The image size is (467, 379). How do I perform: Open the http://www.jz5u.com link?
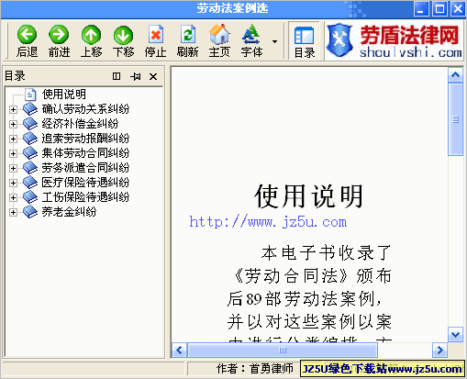point(268,221)
